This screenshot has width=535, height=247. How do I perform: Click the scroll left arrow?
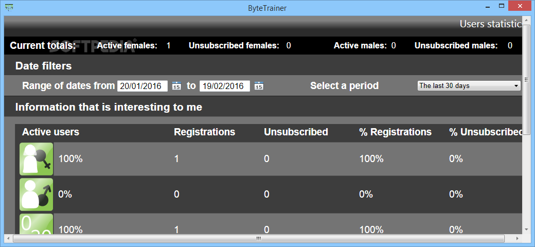[9, 238]
